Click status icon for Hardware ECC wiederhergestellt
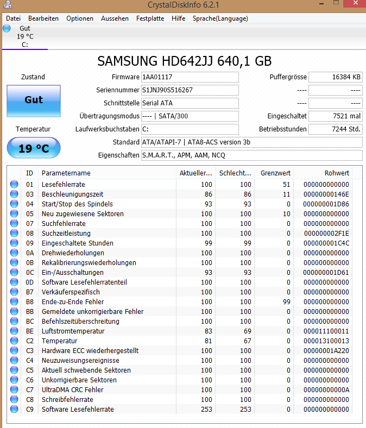Screen dimensions: 366x428 pos(14,350)
